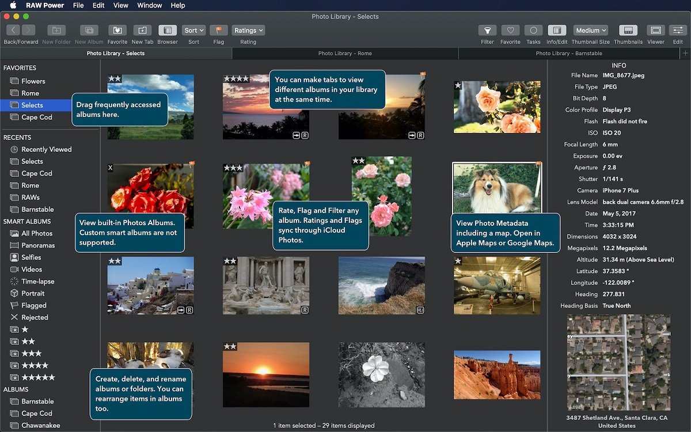The width and height of the screenshot is (691, 432).
Task: Toggle Browser view mode
Action: [167, 30]
